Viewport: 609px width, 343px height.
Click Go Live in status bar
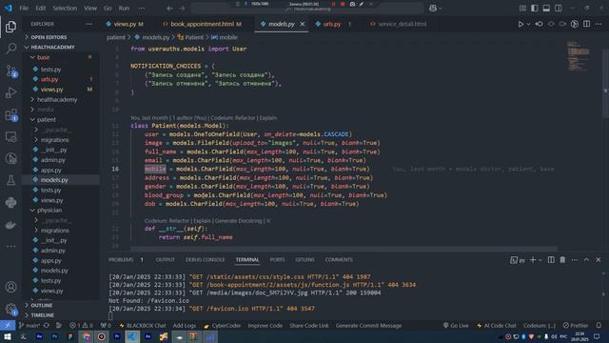[456, 326]
